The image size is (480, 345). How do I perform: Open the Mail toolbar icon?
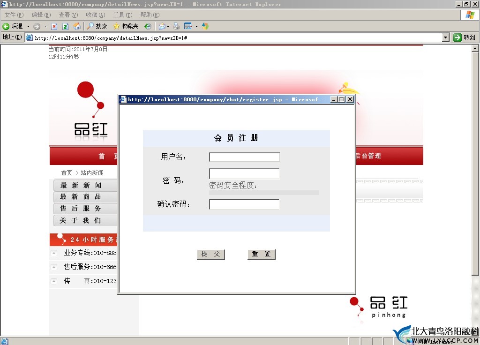(162, 26)
